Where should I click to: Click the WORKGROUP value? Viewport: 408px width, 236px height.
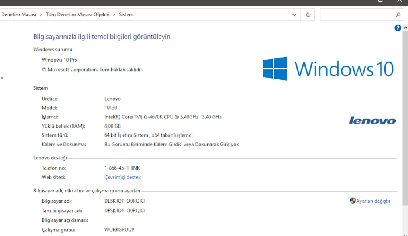pos(120,230)
